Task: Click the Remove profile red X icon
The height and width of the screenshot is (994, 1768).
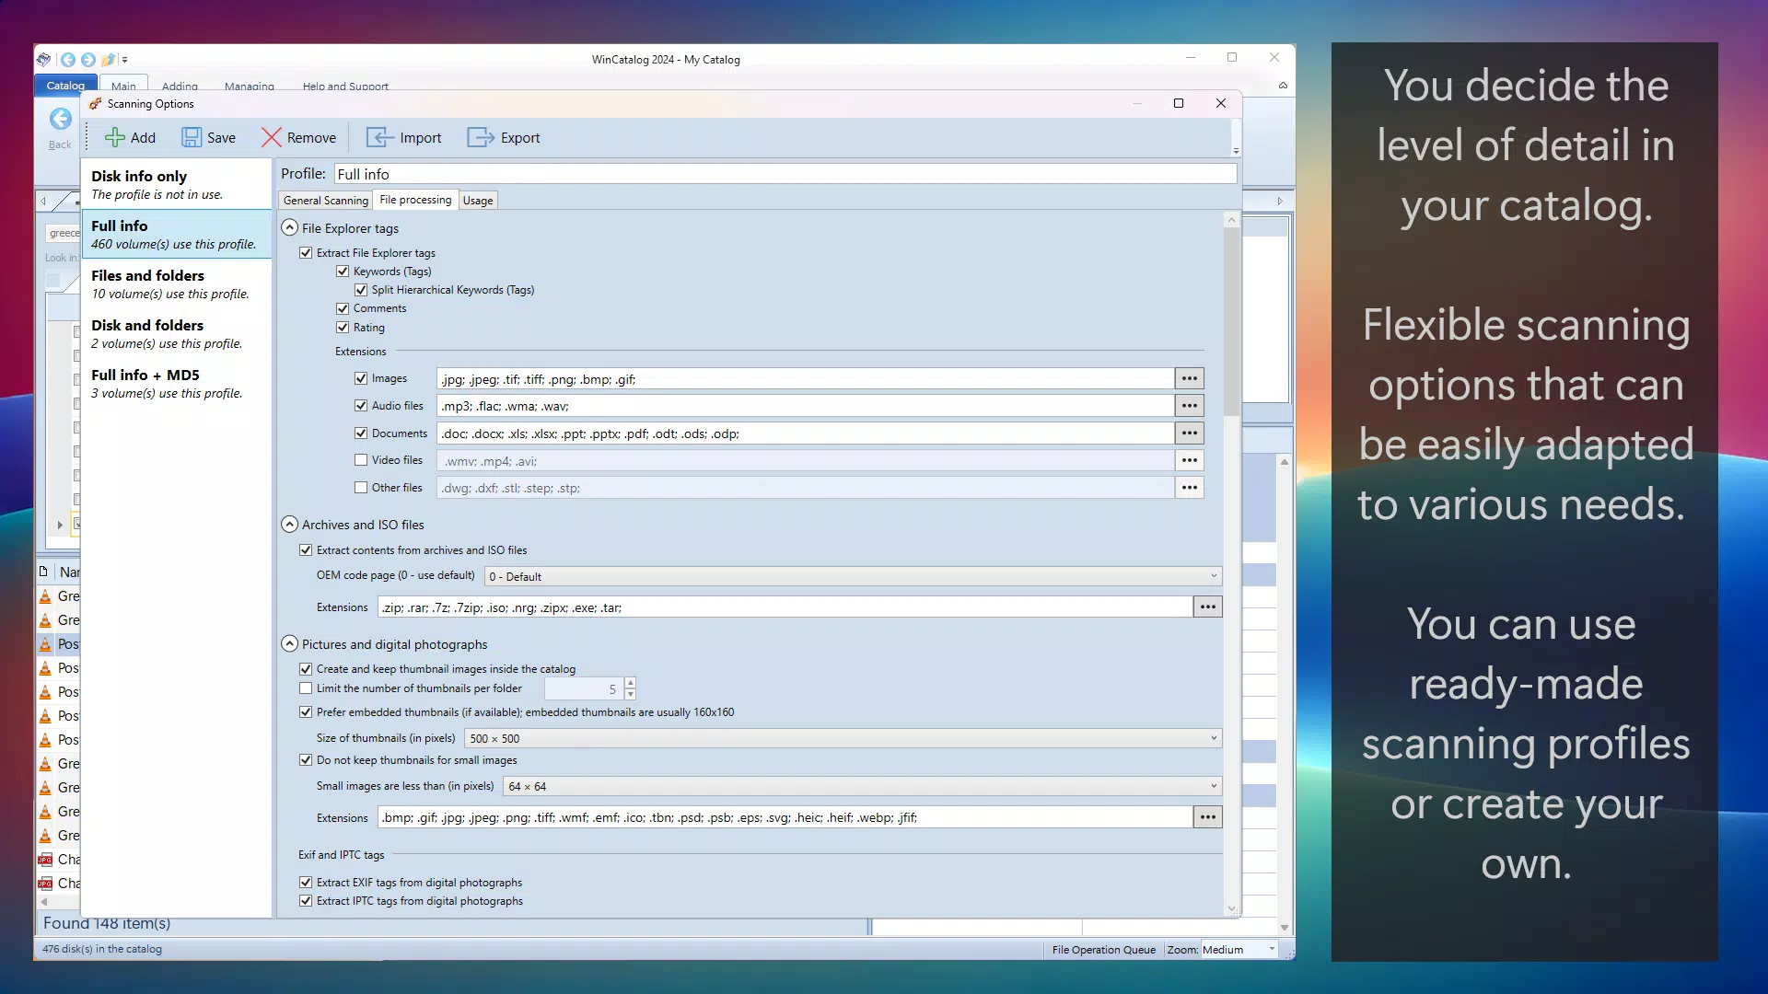Action: click(x=271, y=138)
